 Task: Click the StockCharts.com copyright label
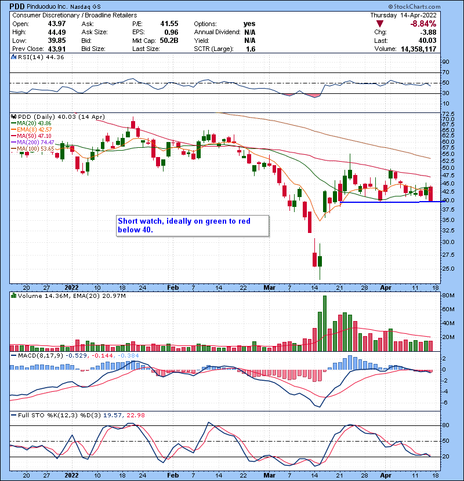pyautogui.click(x=414, y=6)
